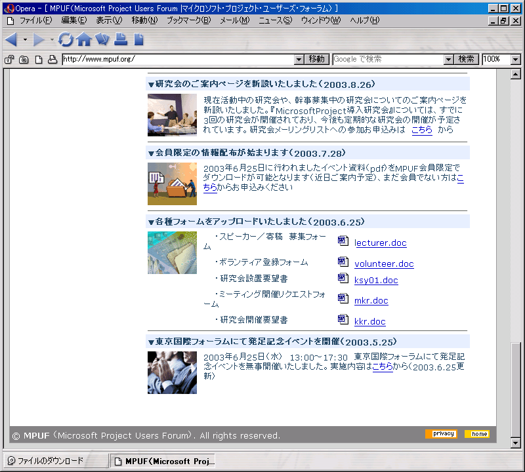Viewport: 525px width, 472px height.
Task: Click こちら link in the 研究会 article
Action: (x=422, y=130)
